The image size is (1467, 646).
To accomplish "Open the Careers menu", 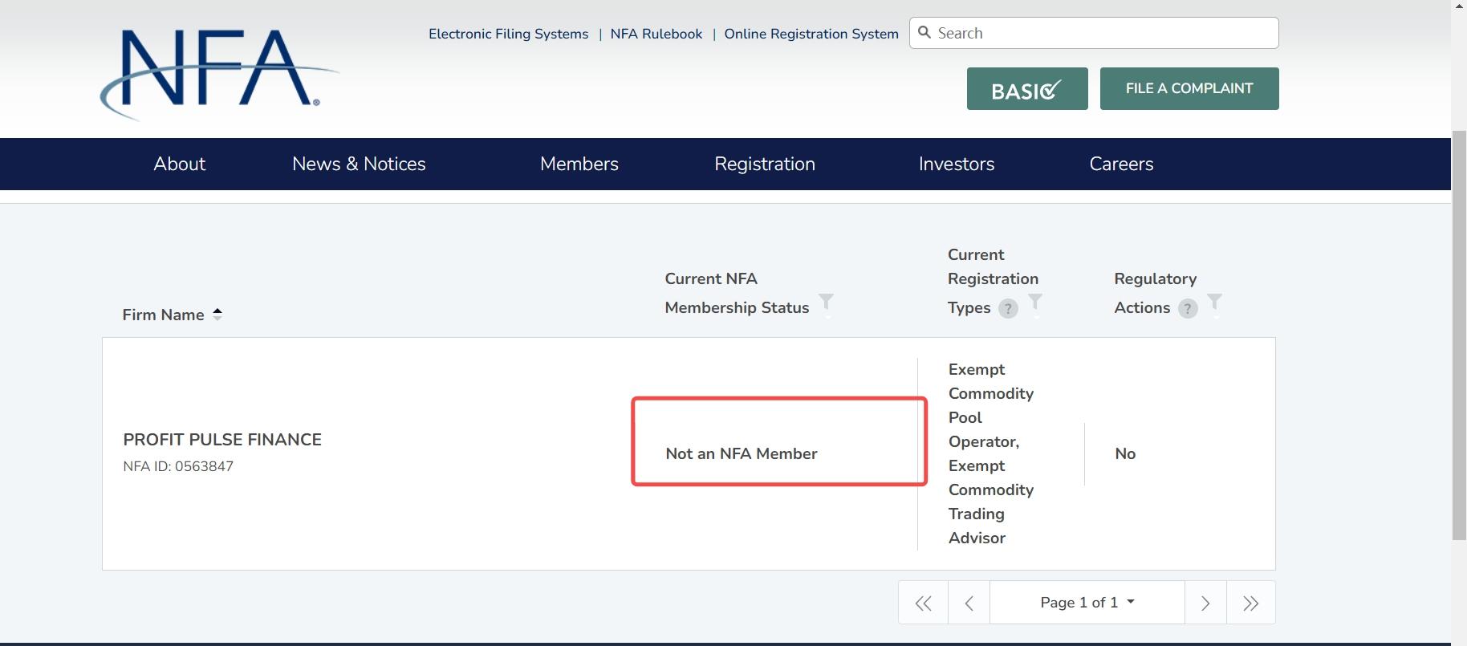I will [1121, 164].
